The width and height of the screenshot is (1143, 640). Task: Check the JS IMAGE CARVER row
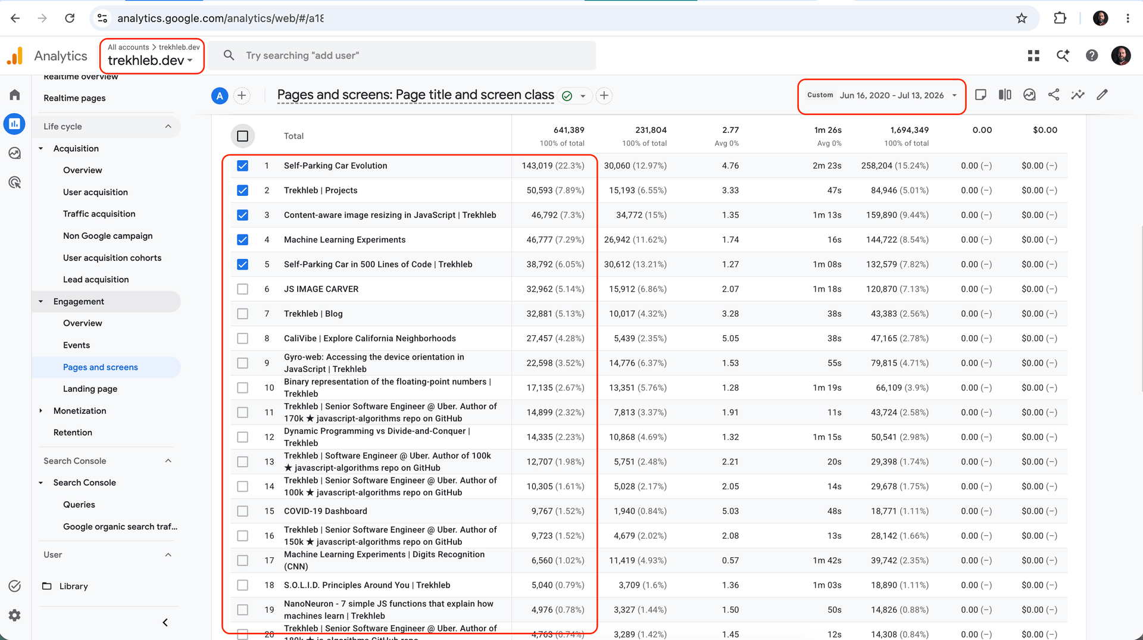point(242,289)
